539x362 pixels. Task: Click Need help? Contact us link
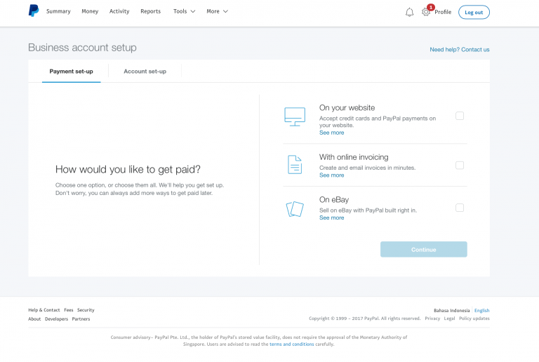(x=459, y=49)
